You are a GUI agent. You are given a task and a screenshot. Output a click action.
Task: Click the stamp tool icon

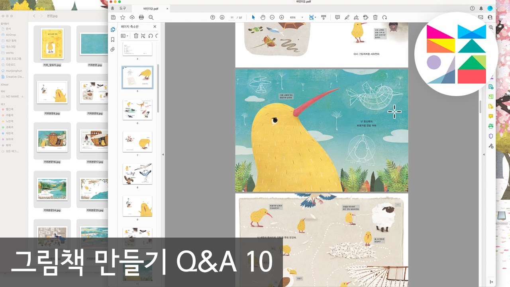pyautogui.click(x=366, y=18)
